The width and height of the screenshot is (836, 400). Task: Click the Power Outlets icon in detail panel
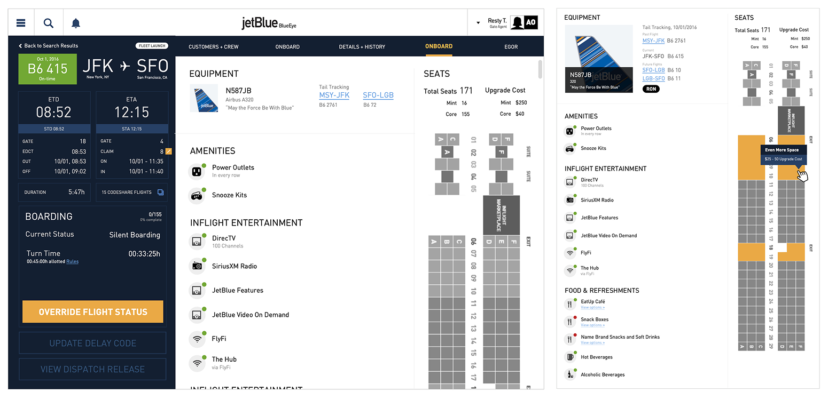pos(571,131)
